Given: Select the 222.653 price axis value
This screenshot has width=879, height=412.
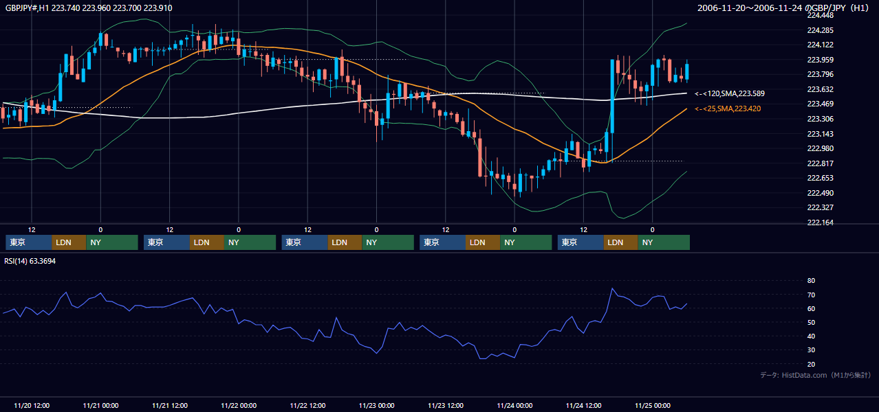Looking at the screenshot, I should tap(821, 178).
